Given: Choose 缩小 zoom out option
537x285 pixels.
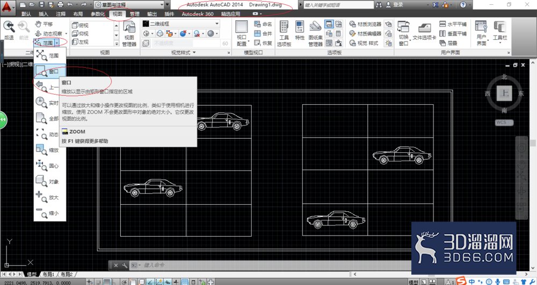Looking at the screenshot, I should (49, 213).
